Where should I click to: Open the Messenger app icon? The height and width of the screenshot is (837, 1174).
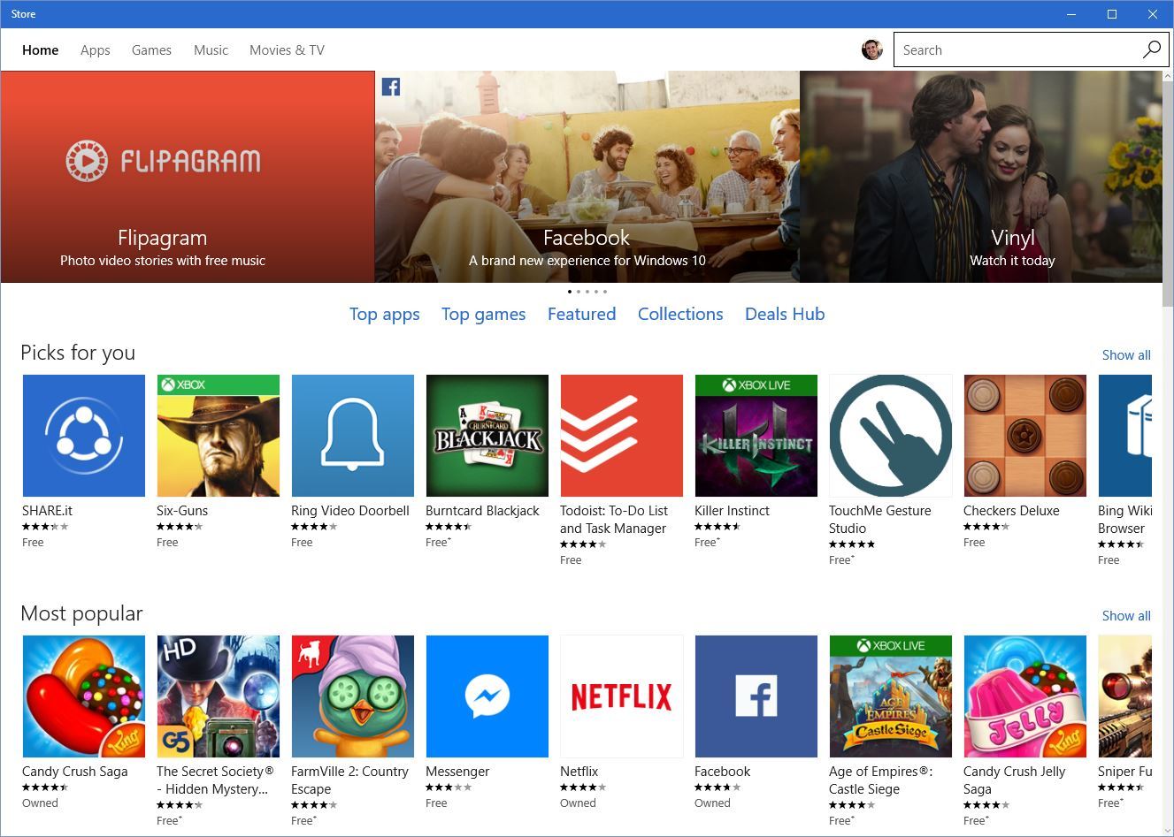(487, 696)
